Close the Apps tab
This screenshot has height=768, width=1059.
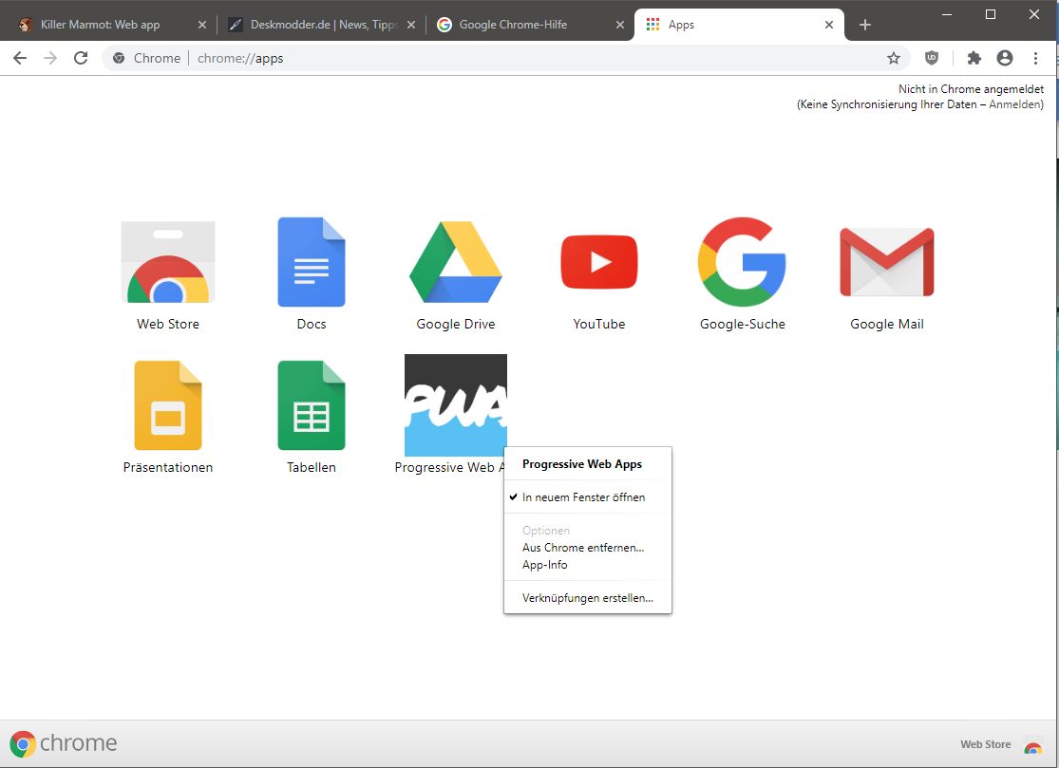click(829, 25)
